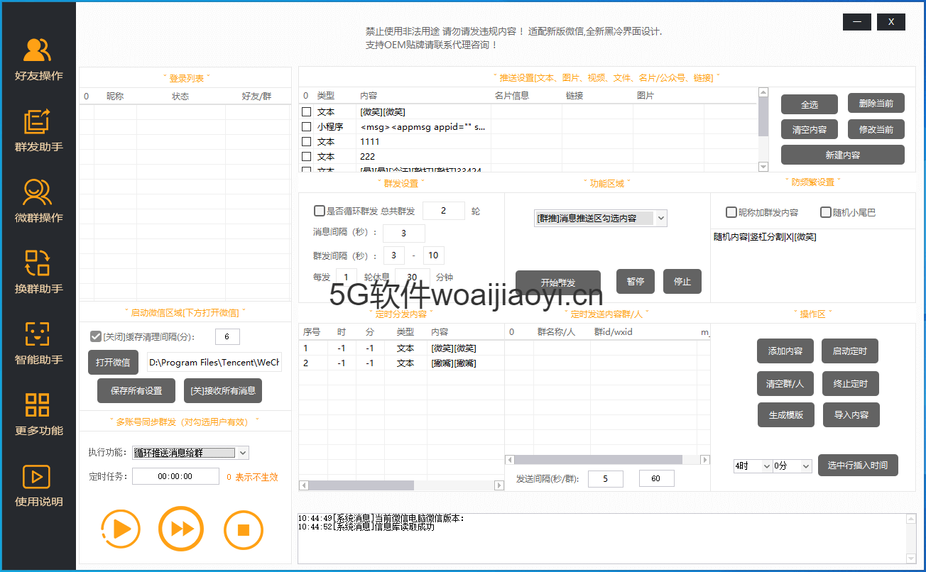926x572 pixels.
Task: Open the [群推]消息推送区勾选内容 dropdown
Action: (x=601, y=219)
